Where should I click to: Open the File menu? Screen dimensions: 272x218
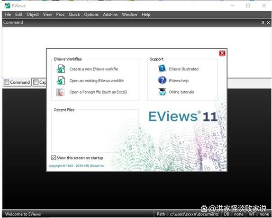click(8, 15)
